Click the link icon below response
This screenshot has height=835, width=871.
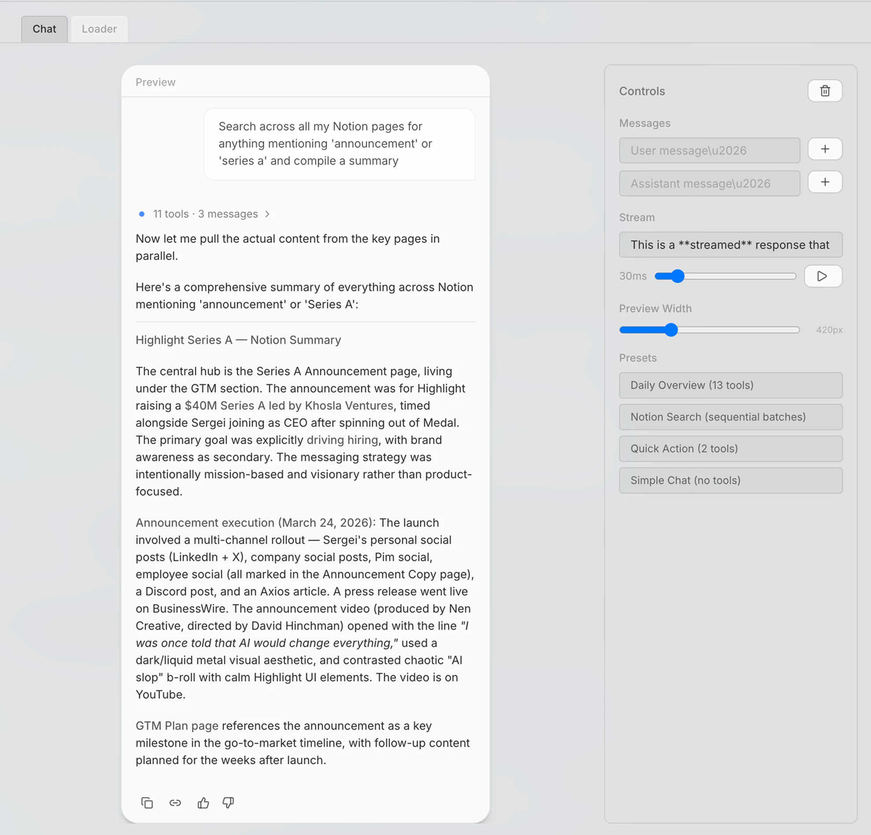pos(175,802)
